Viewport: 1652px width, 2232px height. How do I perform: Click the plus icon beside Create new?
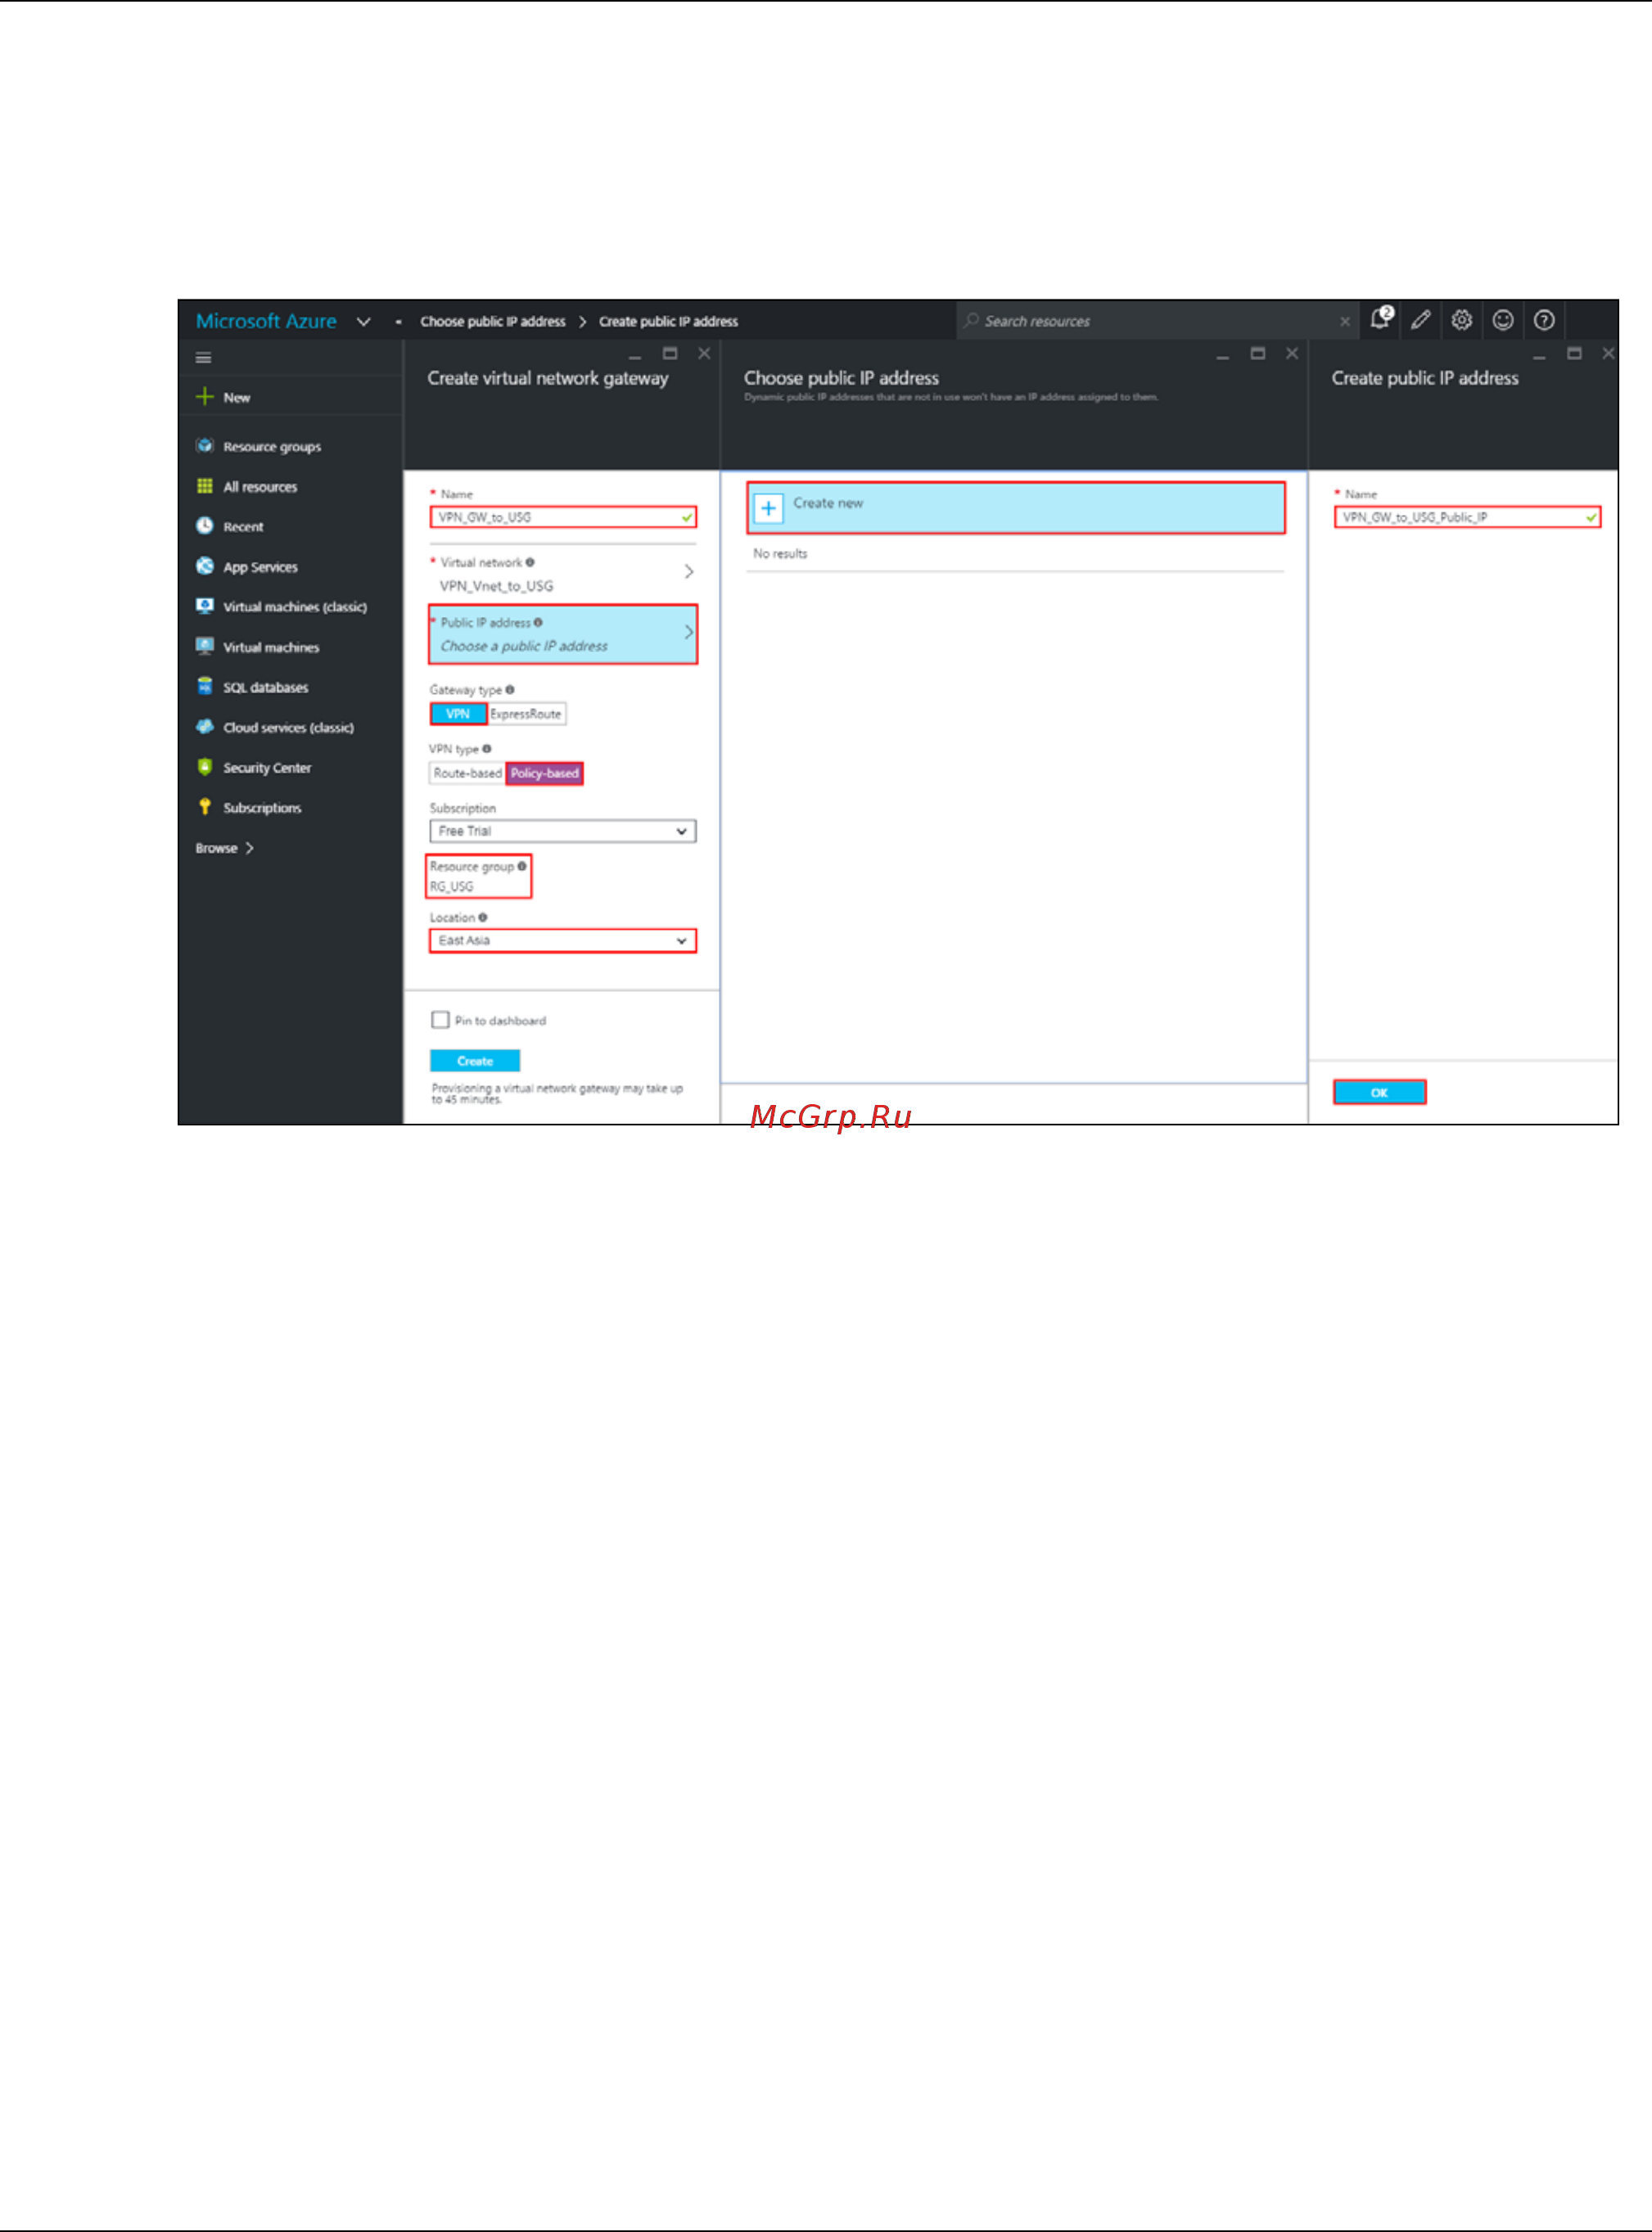pos(768,507)
